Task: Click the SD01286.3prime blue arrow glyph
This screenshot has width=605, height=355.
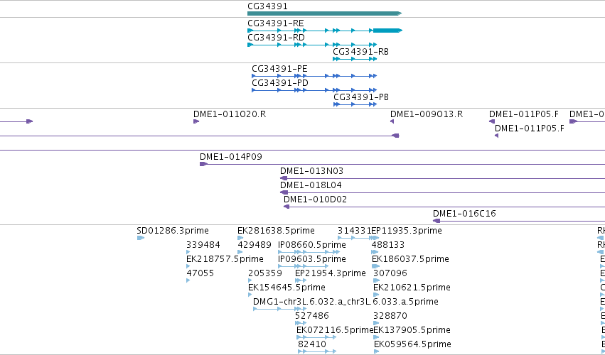Action: [x=141, y=238]
